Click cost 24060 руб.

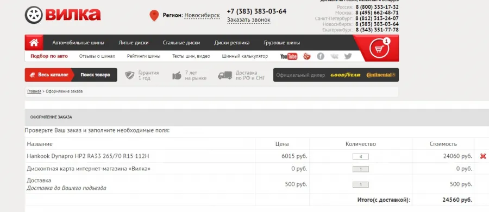pos(458,156)
